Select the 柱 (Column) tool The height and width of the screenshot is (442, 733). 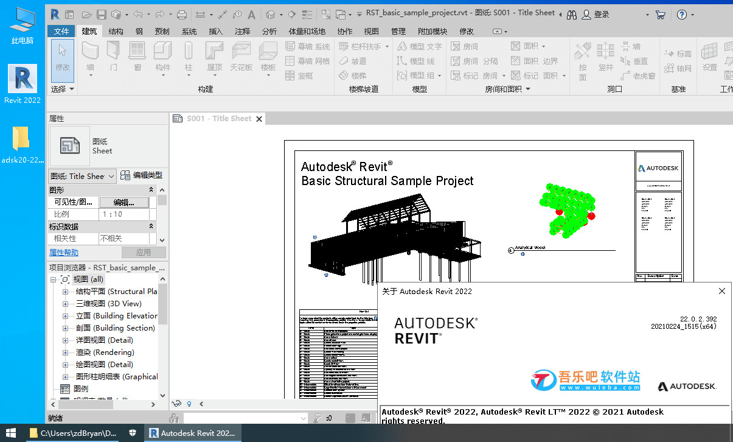pos(189,56)
